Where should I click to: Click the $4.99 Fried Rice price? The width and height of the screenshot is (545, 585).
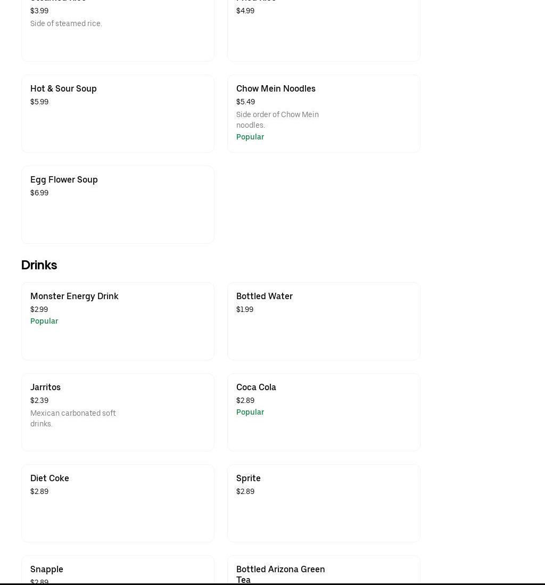coord(245,11)
